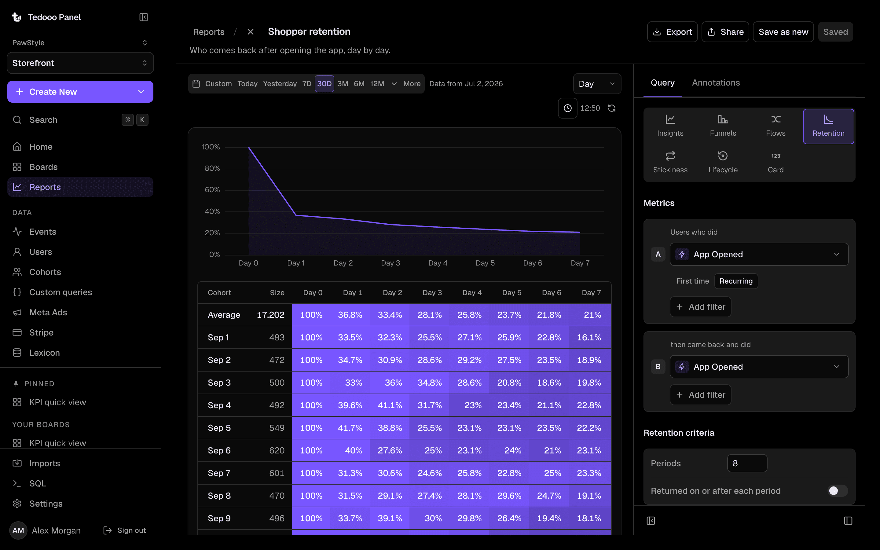Click the Reports breadcrumb link
Viewport: 880px width, 550px height.
(x=209, y=32)
